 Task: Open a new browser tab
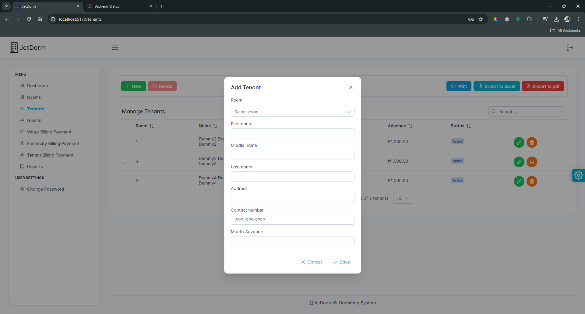pyautogui.click(x=162, y=6)
